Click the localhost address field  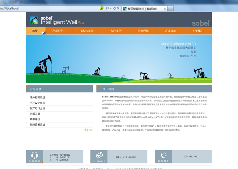pyautogui.click(x=49, y=8)
